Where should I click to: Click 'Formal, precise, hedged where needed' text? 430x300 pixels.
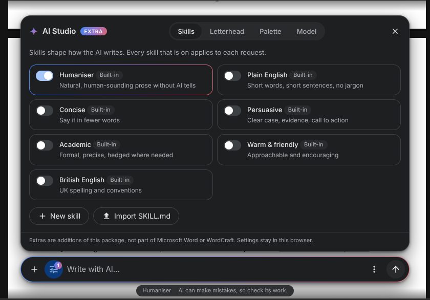click(x=116, y=155)
